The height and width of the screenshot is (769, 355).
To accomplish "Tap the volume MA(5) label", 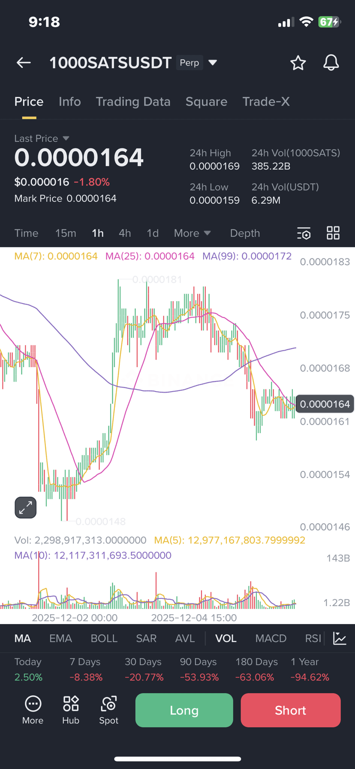I will [230, 540].
